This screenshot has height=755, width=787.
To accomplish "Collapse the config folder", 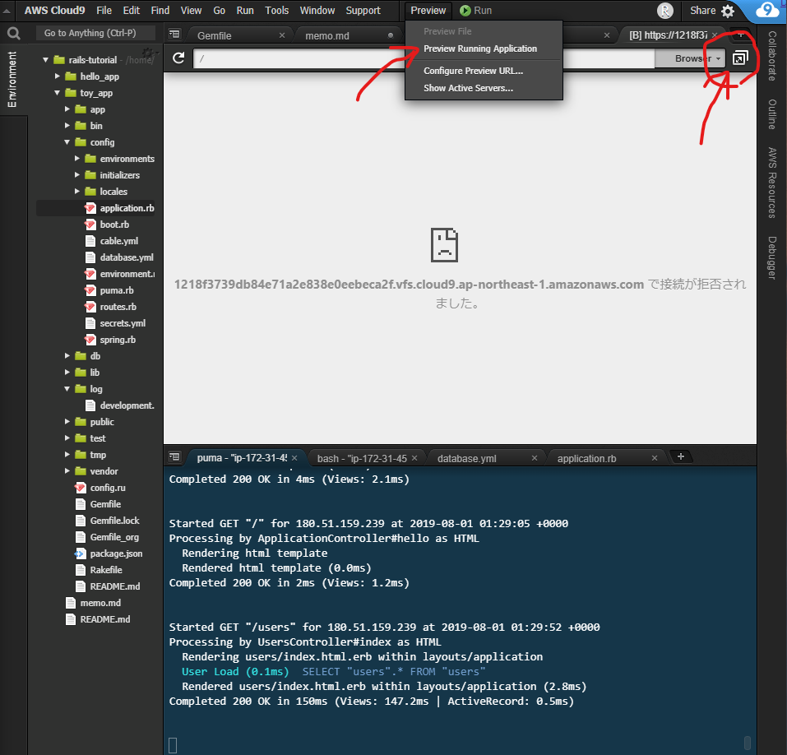I will [x=67, y=141].
